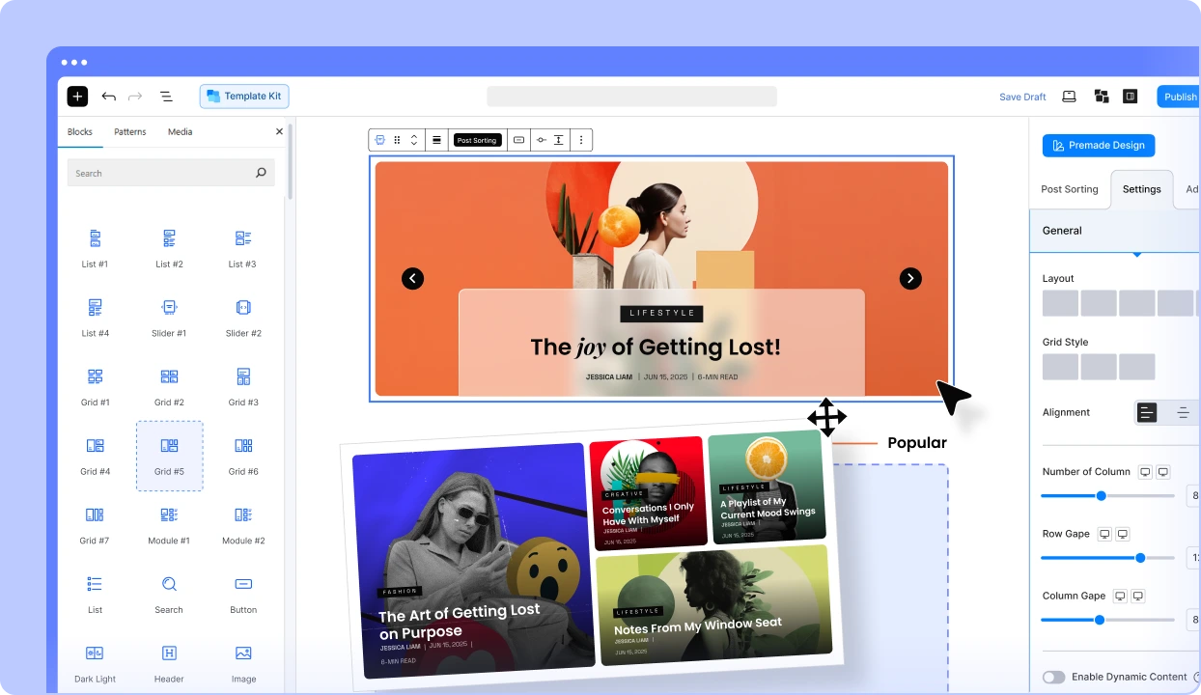Switch to the Patterns tab
The image size is (1201, 695).
129,132
